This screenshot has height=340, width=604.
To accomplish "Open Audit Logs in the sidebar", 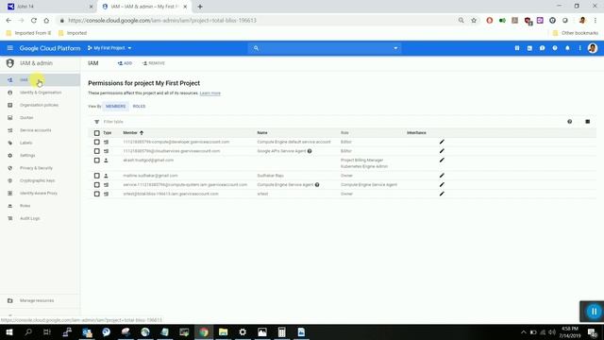I will coord(40,218).
